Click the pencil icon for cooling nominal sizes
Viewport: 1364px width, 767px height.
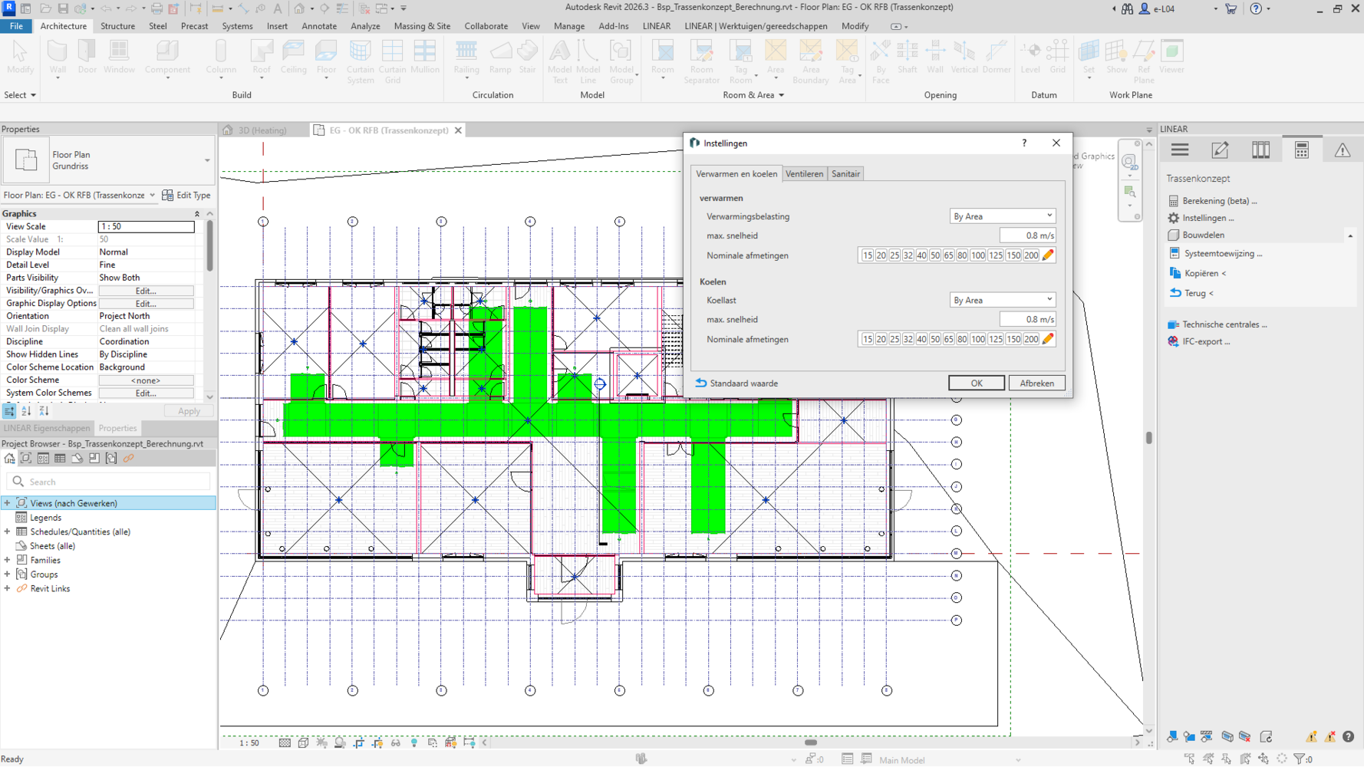coord(1048,339)
